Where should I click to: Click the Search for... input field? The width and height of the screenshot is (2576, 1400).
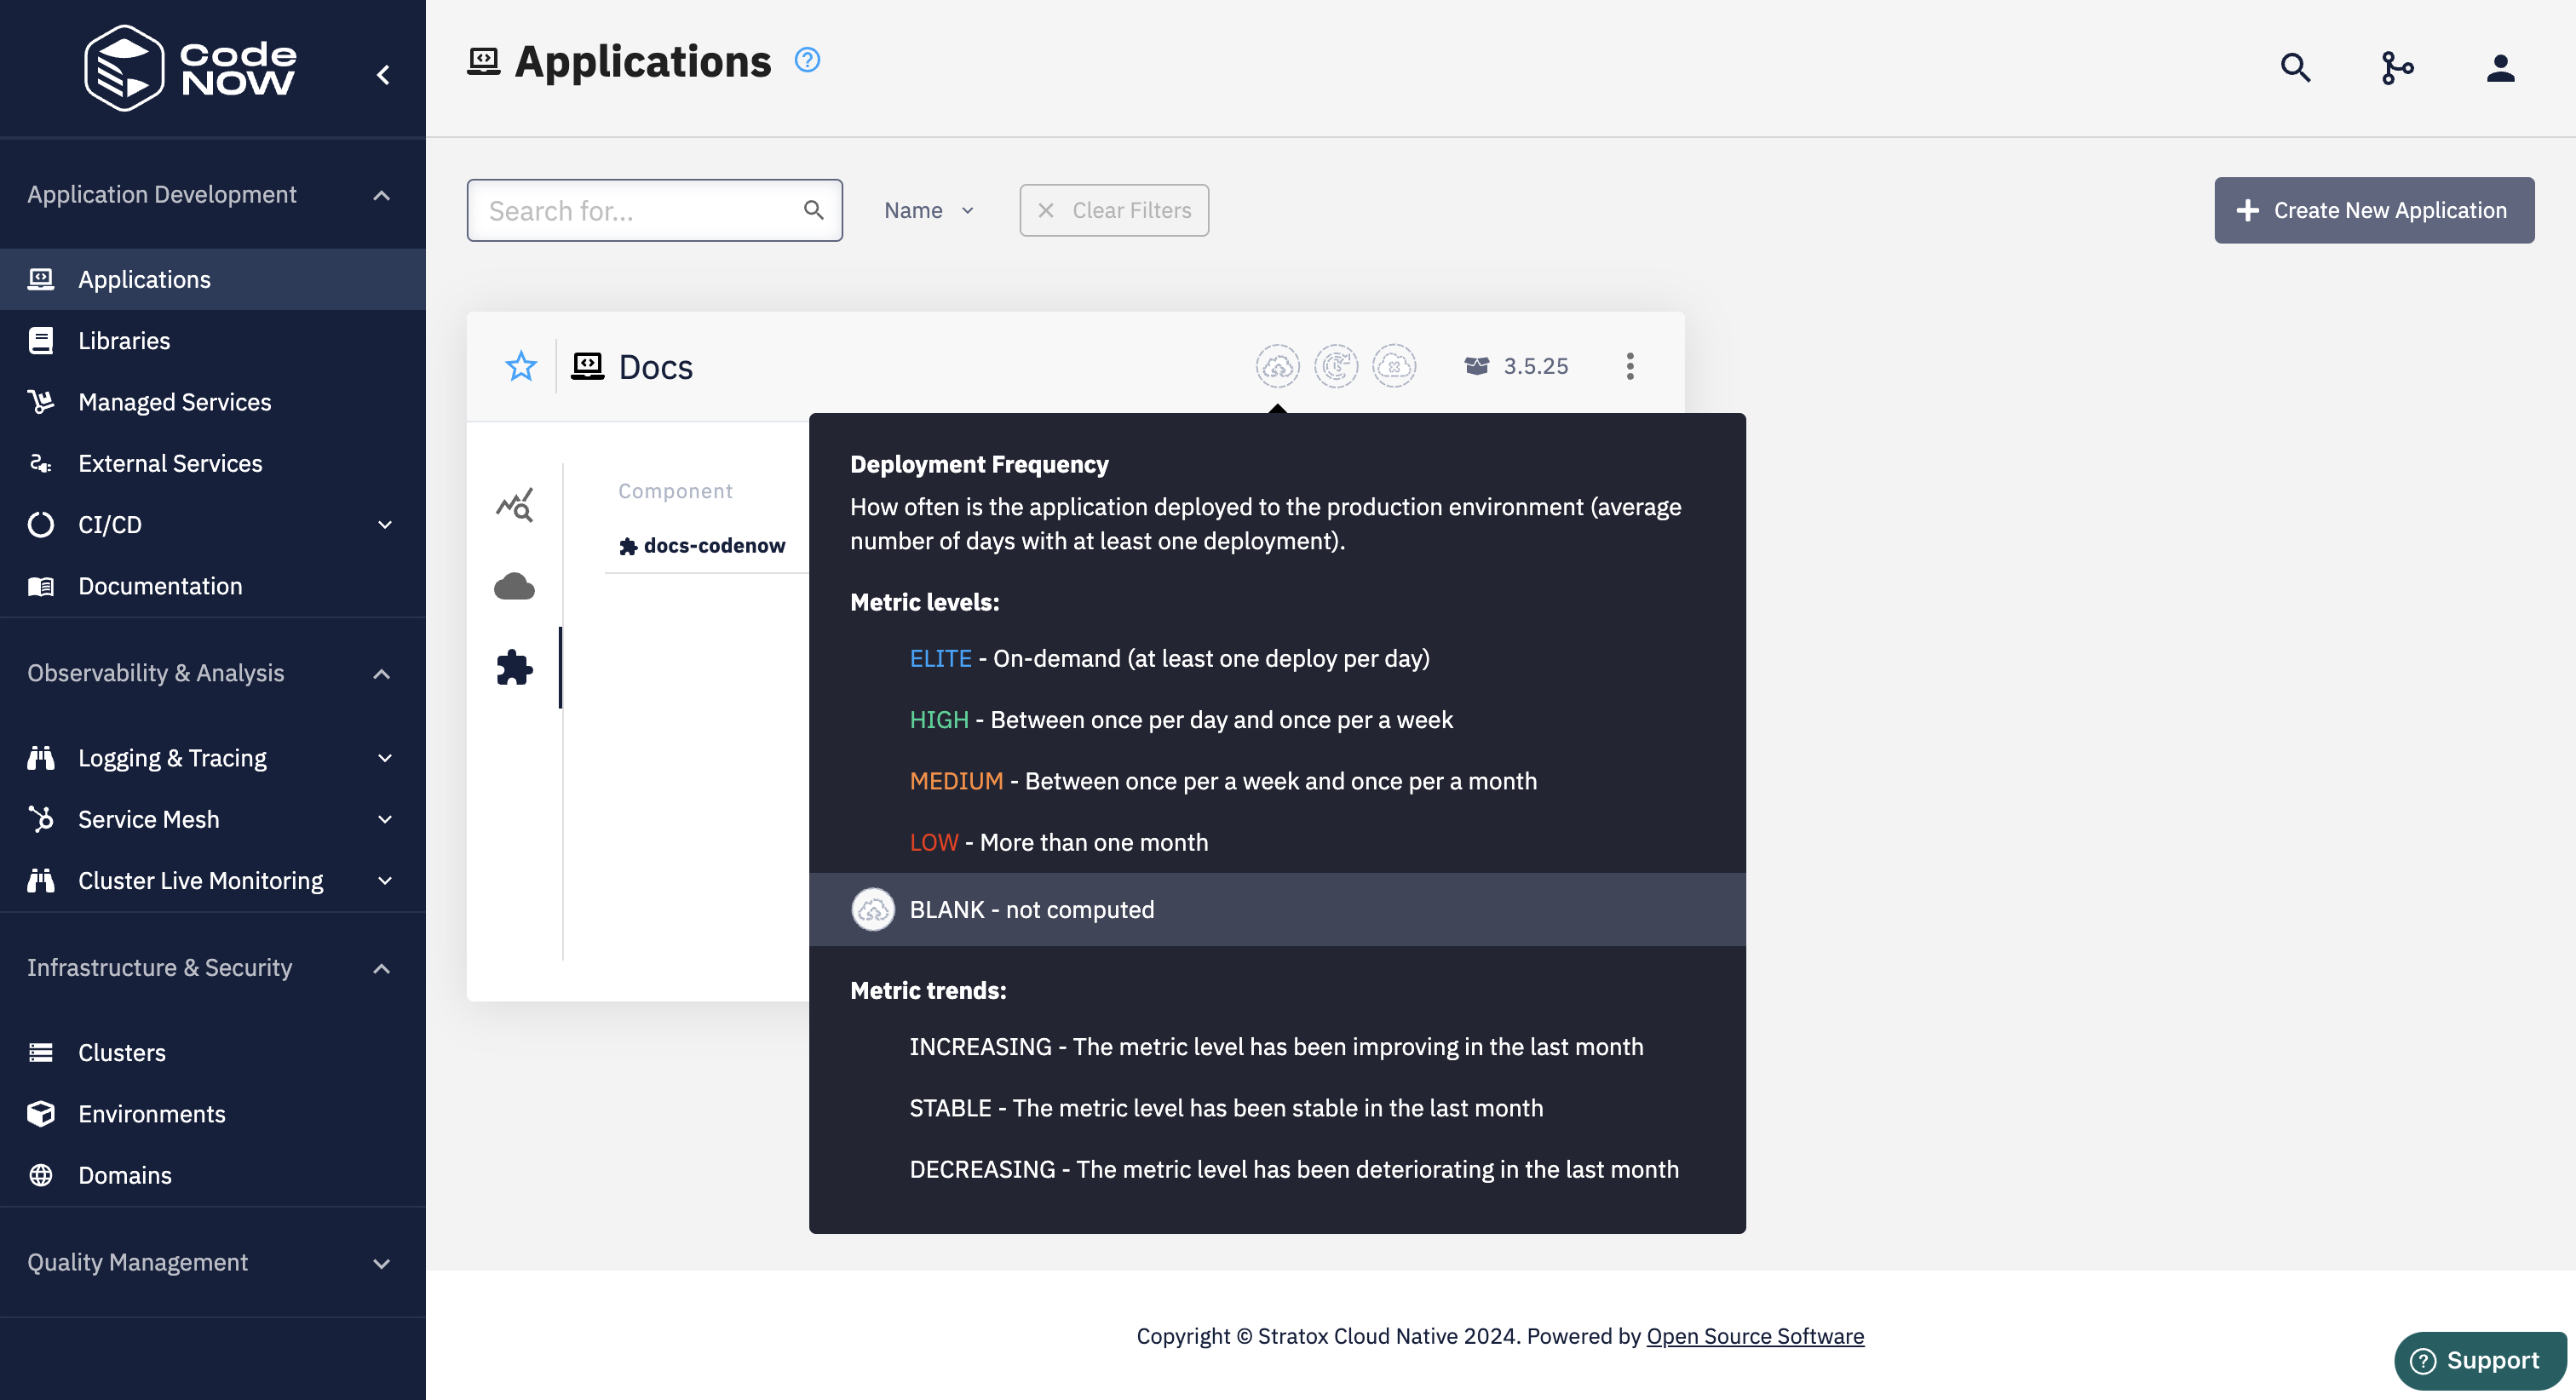click(x=640, y=210)
